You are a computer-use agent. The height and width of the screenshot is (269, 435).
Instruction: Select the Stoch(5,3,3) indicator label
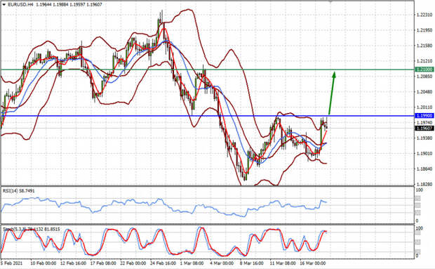[x=31, y=229]
